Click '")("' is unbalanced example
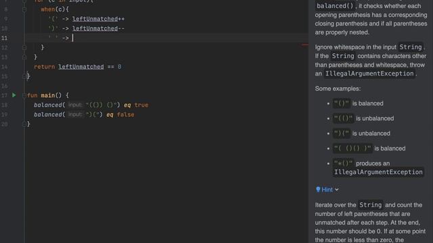This screenshot has width=433, height=243. [x=362, y=134]
